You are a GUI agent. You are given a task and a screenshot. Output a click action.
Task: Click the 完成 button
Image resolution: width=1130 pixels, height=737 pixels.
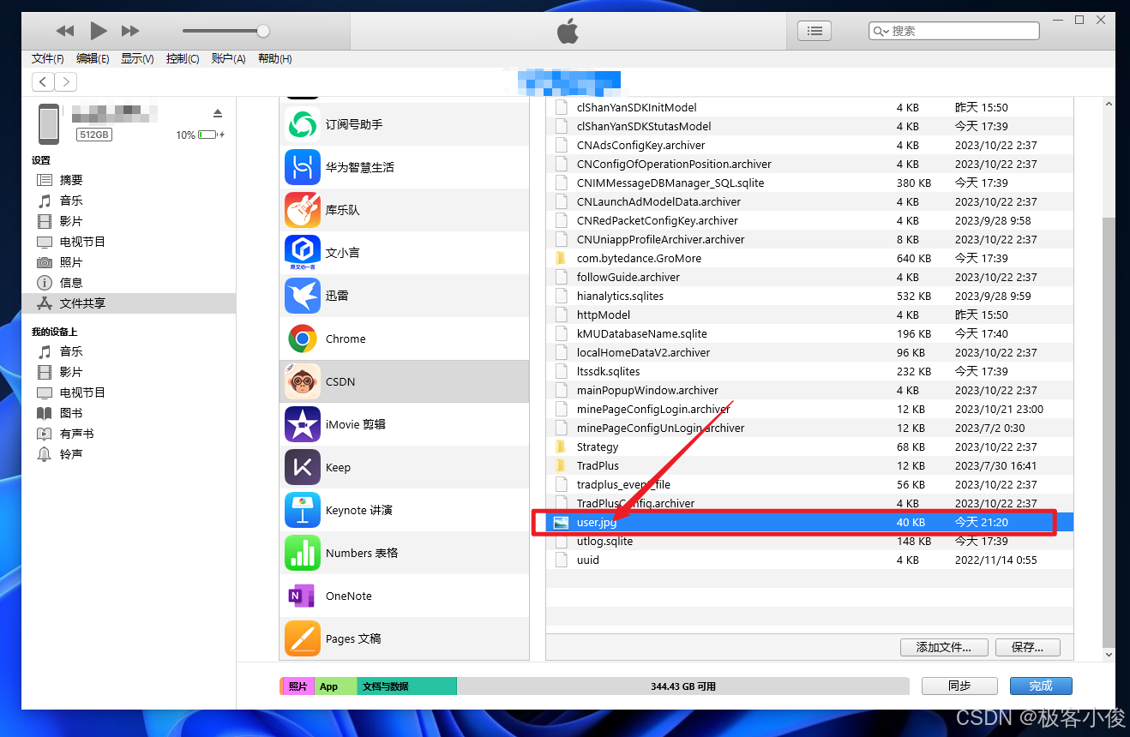tap(1041, 686)
